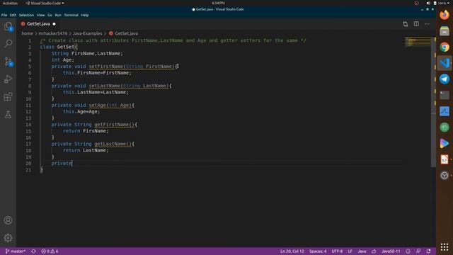
Task: Open the Extensions view
Action: [8, 97]
